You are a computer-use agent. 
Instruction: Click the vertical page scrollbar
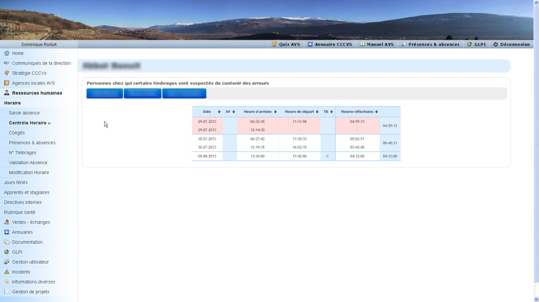[536, 151]
